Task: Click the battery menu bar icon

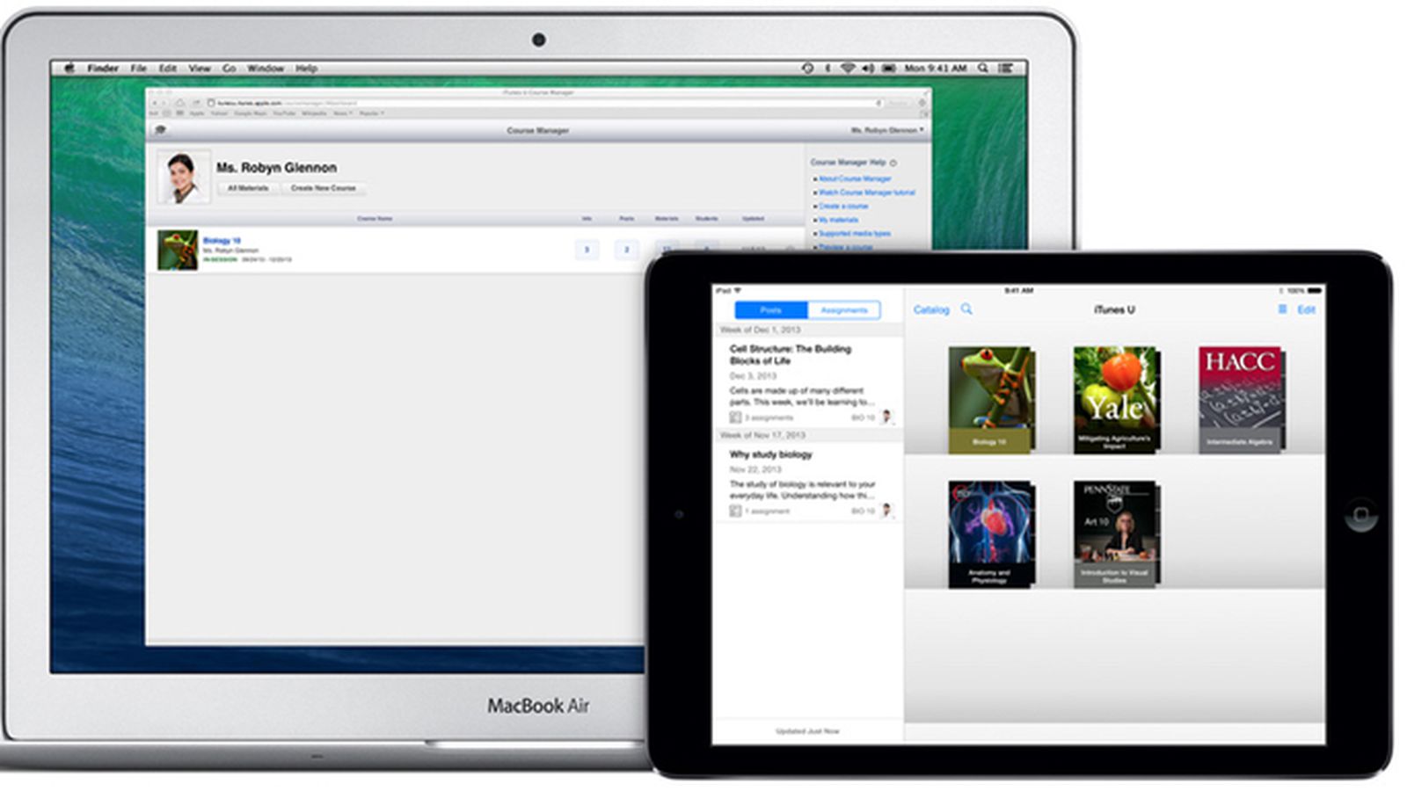Action: coord(889,68)
